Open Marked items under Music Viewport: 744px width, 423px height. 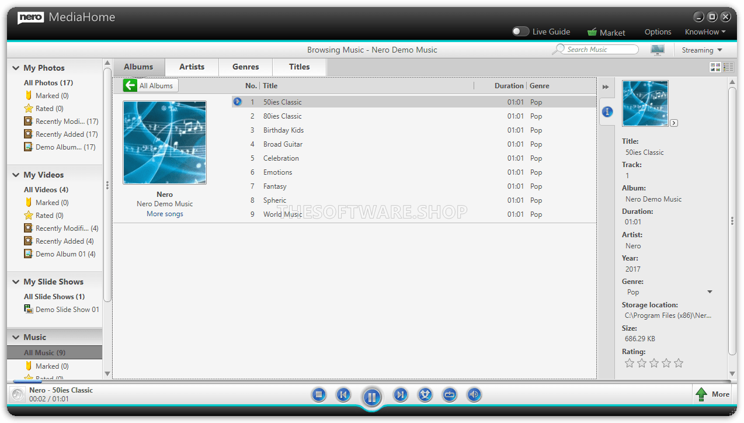(x=46, y=366)
